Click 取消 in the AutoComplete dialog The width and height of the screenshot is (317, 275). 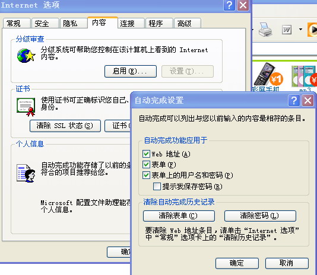pyautogui.click(x=287, y=263)
